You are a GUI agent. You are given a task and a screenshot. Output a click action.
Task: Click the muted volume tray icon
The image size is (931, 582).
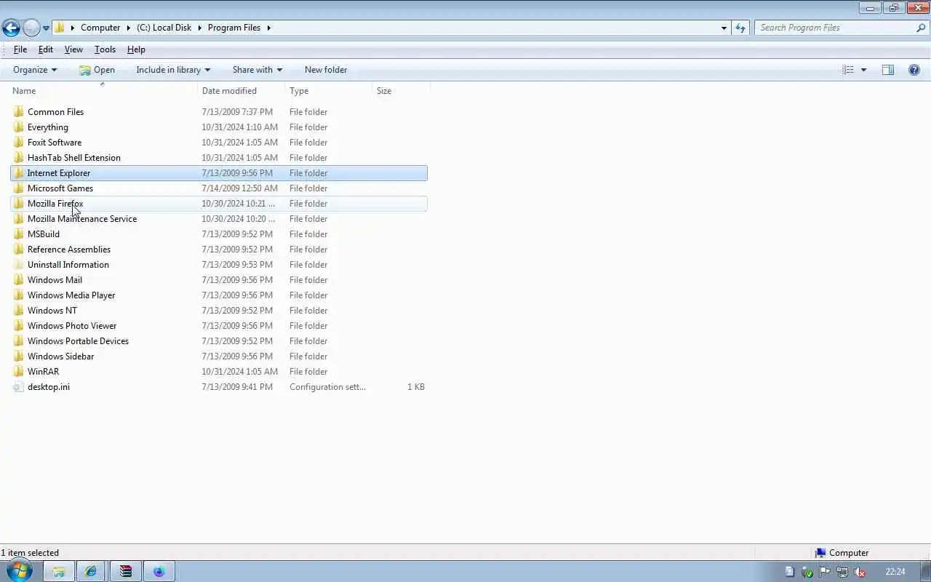(x=859, y=572)
